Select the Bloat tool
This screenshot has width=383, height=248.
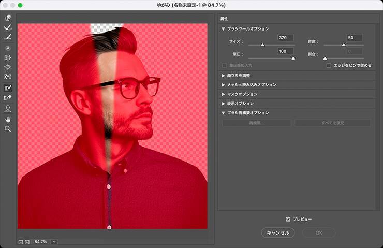[8, 67]
